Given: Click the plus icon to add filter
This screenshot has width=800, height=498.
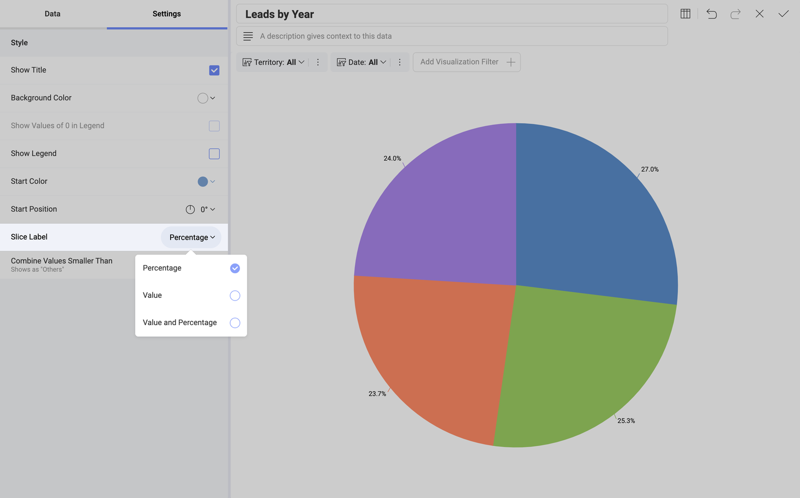Looking at the screenshot, I should point(511,62).
